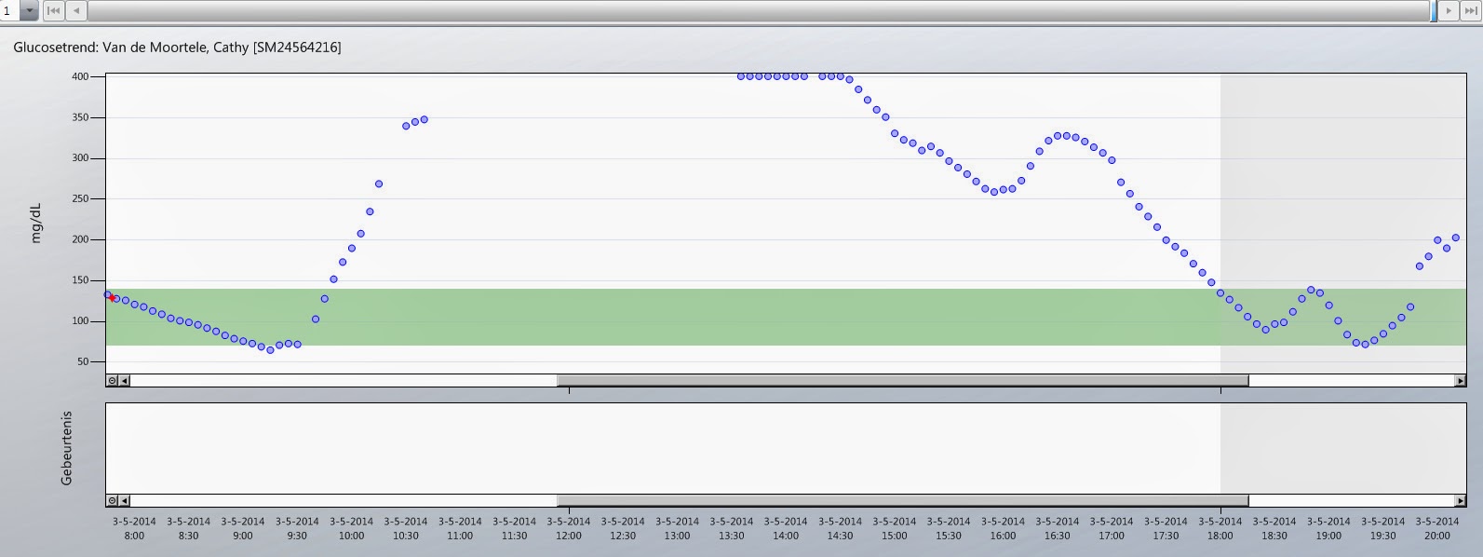Click the 400 y-axis value

(x=80, y=76)
